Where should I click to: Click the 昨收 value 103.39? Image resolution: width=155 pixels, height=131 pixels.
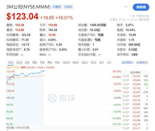[x=53, y=30]
